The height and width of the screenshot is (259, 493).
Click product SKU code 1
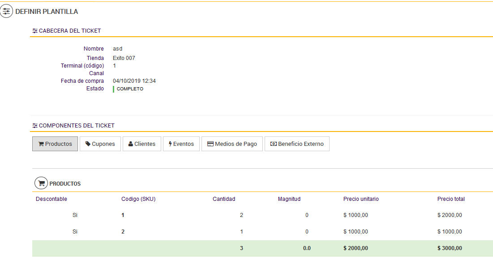click(123, 215)
